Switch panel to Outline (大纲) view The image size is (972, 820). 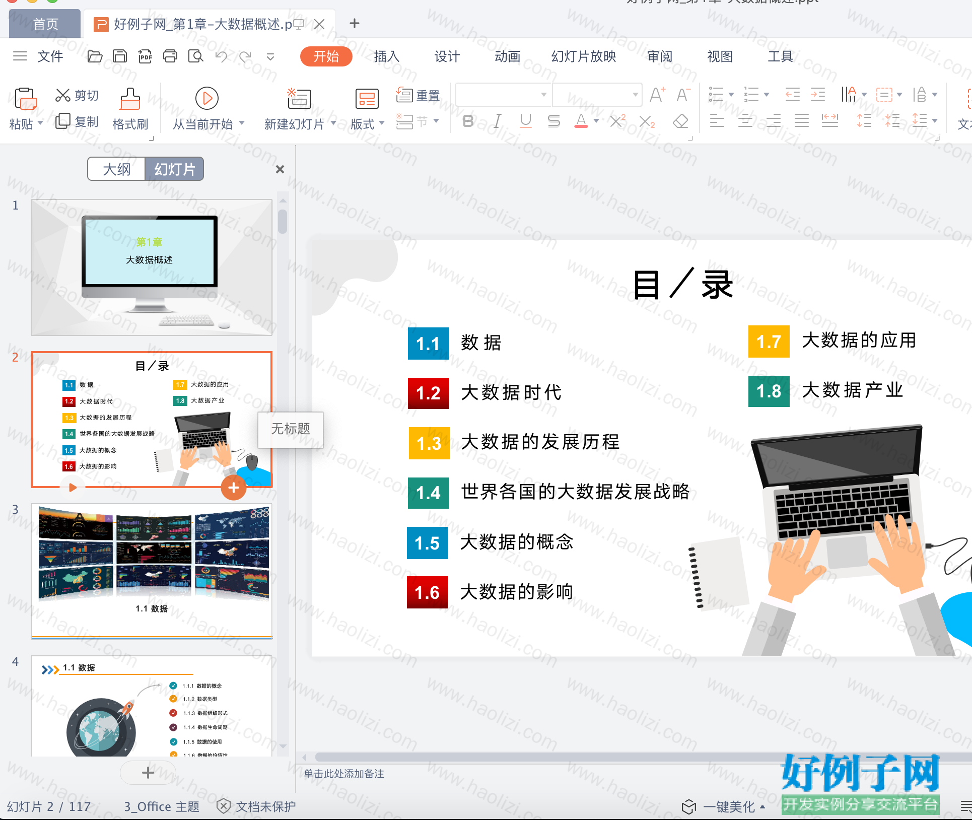[x=116, y=169]
